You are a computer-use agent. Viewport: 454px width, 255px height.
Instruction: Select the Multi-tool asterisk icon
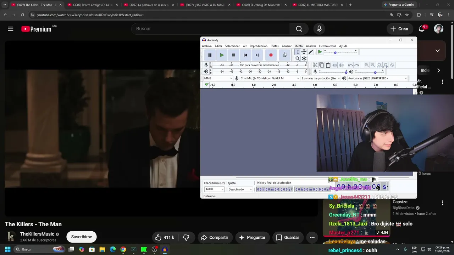[x=304, y=58]
